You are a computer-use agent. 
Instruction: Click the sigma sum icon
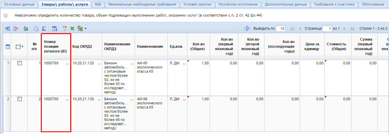(44, 28)
